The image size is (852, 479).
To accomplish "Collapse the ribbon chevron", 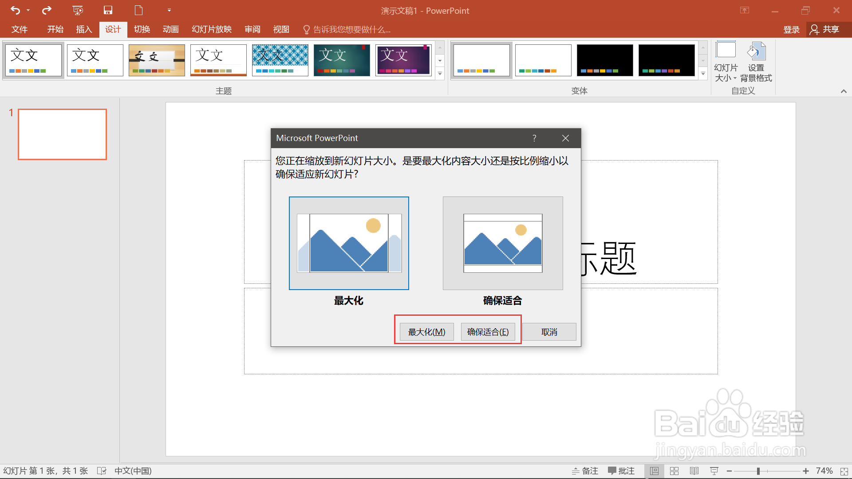I will [843, 91].
